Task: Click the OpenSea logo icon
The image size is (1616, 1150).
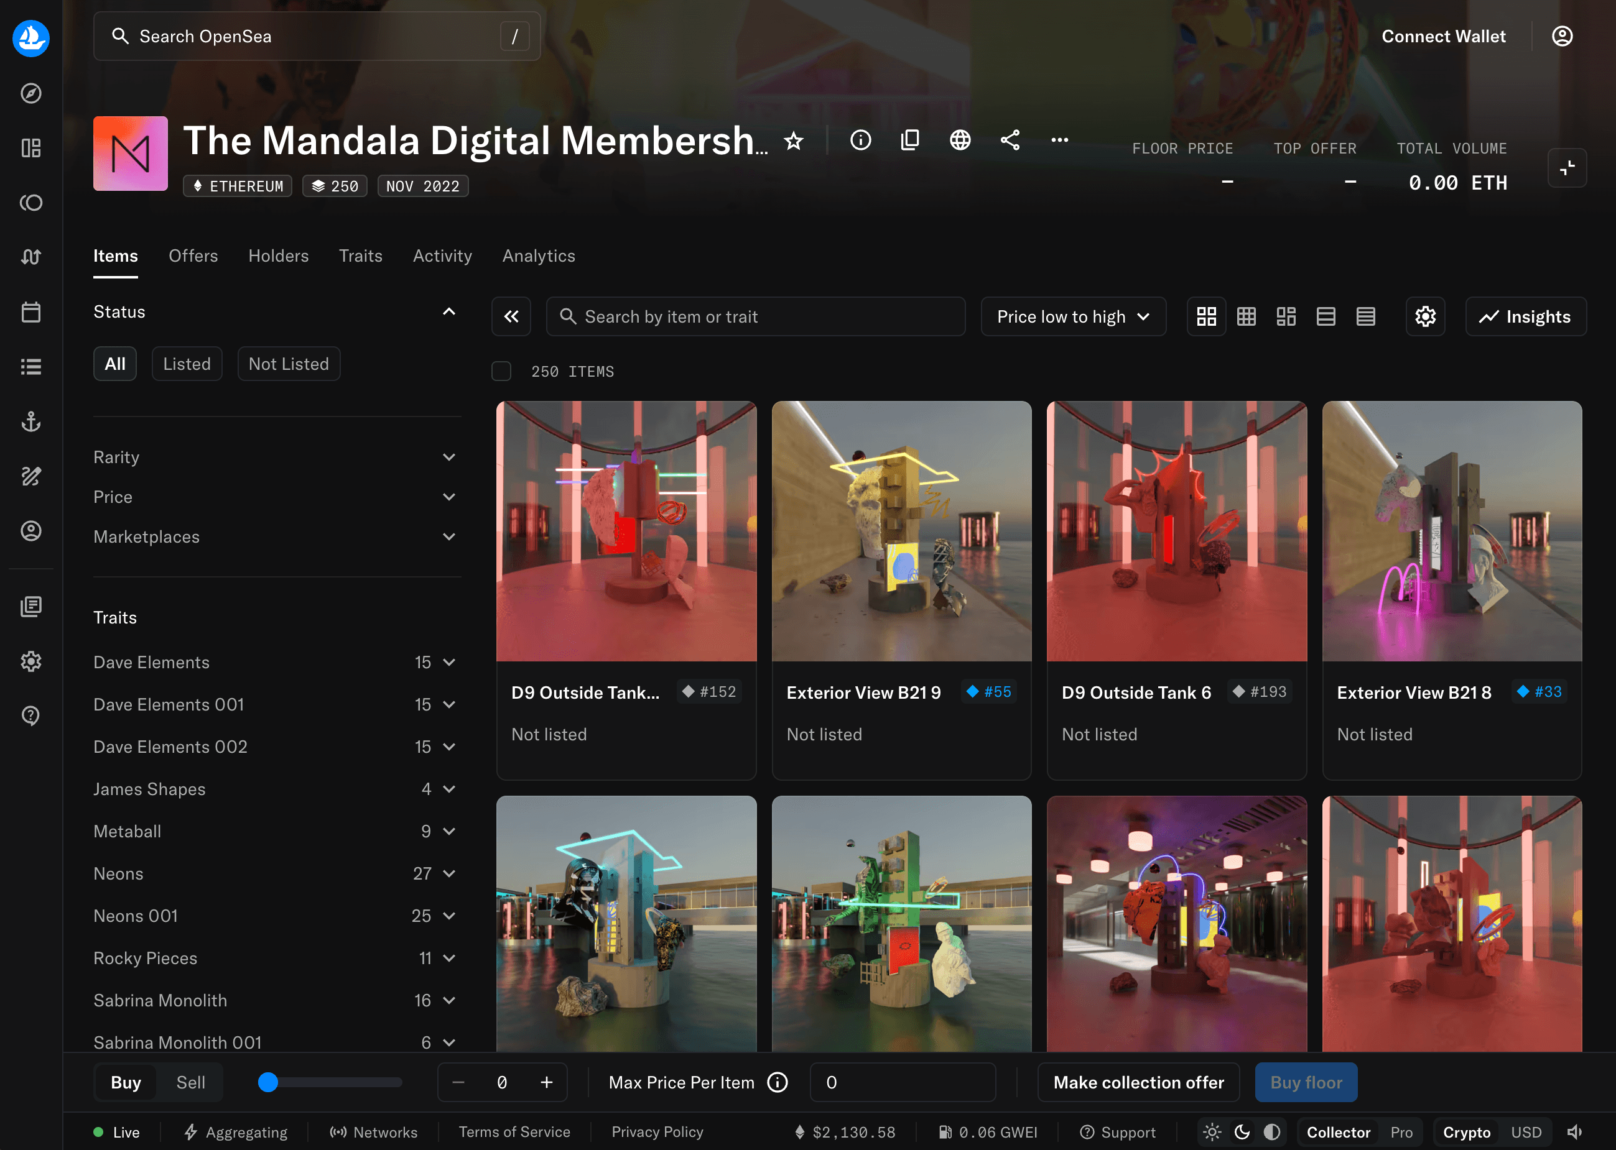Action: click(x=30, y=37)
